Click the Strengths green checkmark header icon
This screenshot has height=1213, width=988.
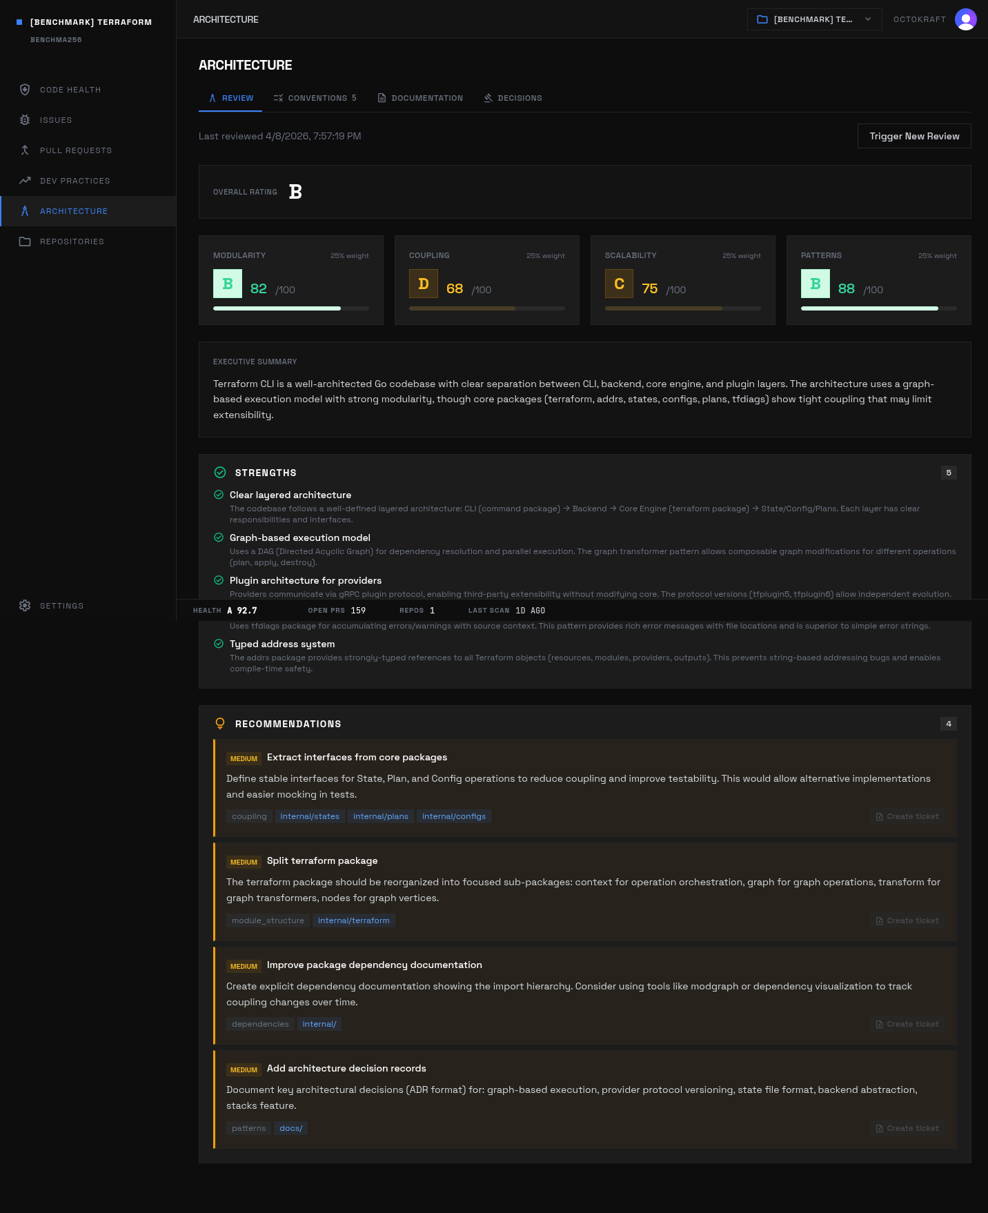pyautogui.click(x=220, y=473)
